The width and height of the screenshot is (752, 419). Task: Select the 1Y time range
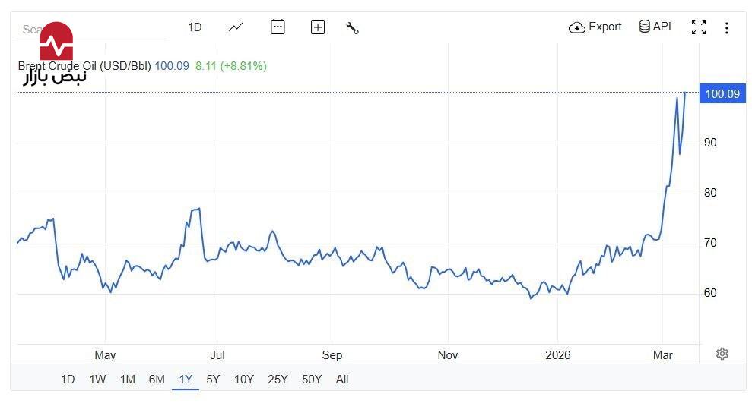[x=185, y=380]
